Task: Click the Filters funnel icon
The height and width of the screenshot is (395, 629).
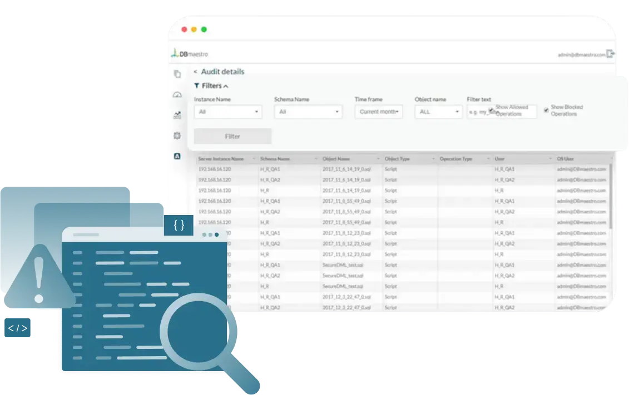Action: 196,85
